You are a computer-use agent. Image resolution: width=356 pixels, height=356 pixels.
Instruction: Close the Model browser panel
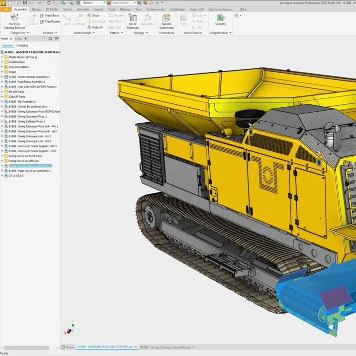11,39
